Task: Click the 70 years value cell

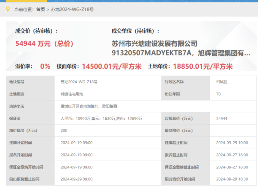Action: [x=233, y=94]
